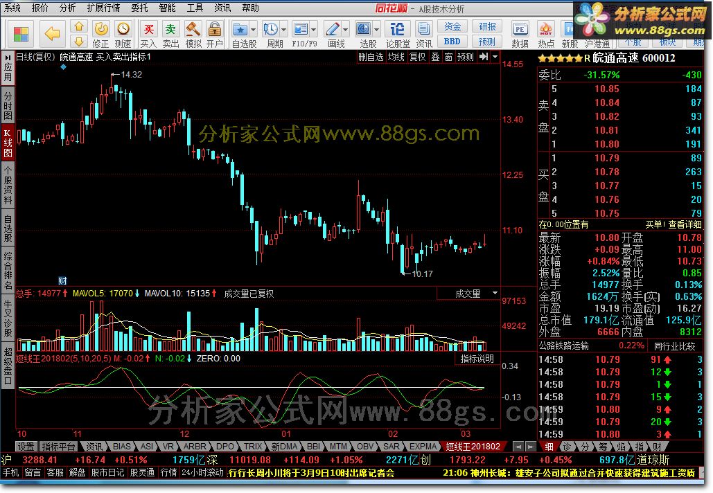The image size is (713, 493).
Task: Open the chart header dropdown arrow
Action: point(495,57)
